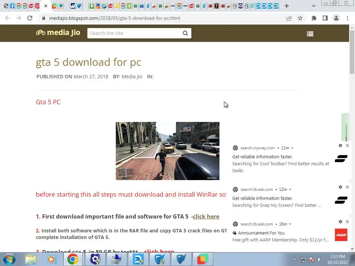The width and height of the screenshot is (355, 266).
Task: Open the Extensions puzzle icon
Action: click(314, 18)
